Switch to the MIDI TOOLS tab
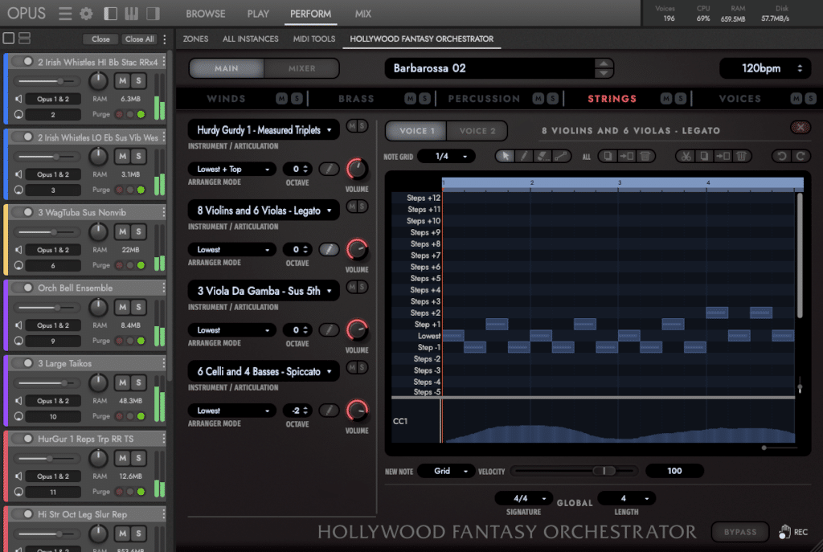This screenshot has height=552, width=823. pyautogui.click(x=314, y=39)
